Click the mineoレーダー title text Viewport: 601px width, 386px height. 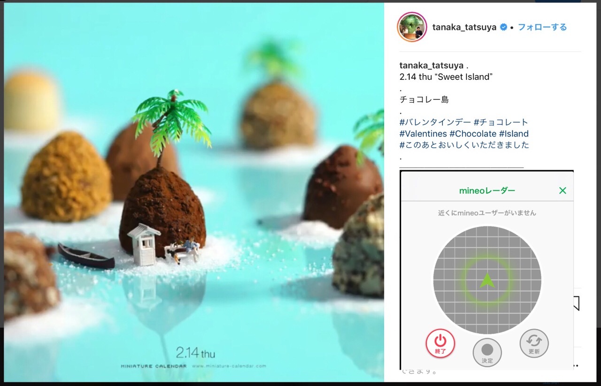487,190
